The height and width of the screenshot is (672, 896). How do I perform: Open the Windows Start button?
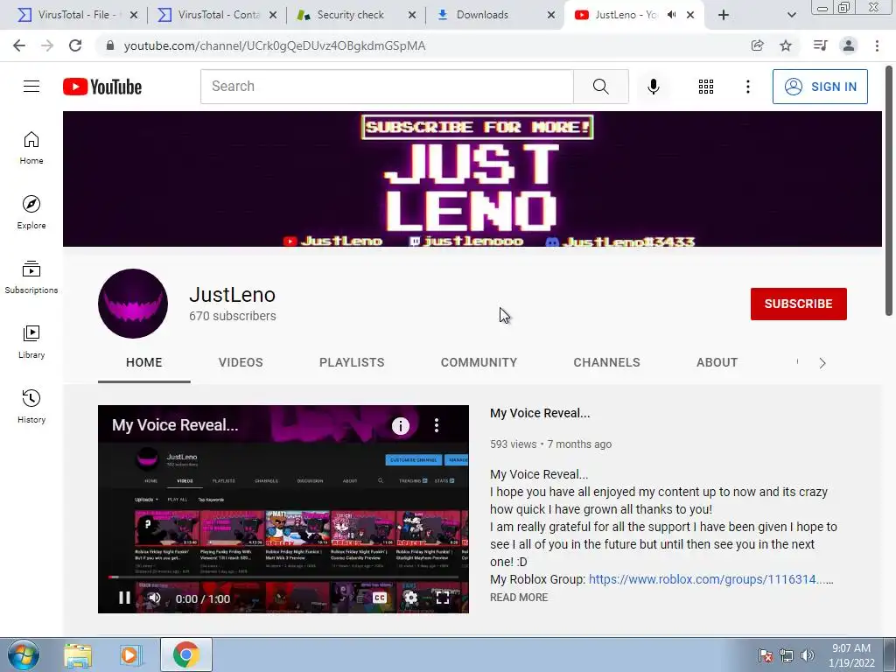[24, 655]
